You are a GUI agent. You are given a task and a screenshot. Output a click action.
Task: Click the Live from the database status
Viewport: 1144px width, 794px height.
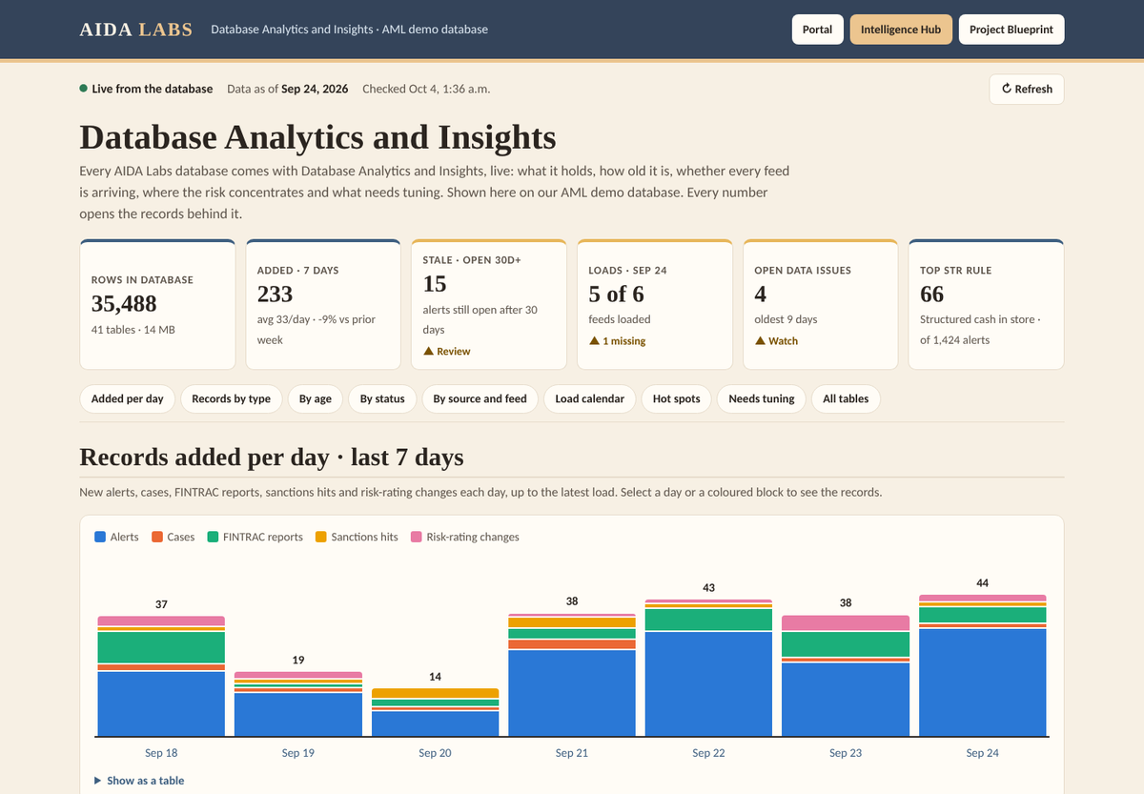pos(147,89)
